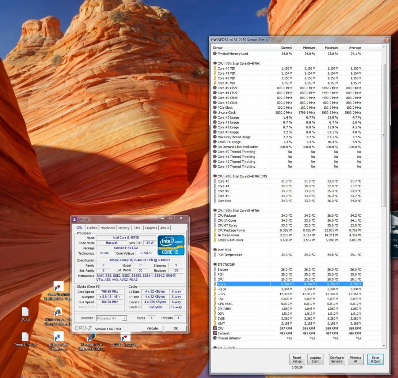Open the GameStar hilft Battlefield shortcut
This screenshot has height=378, width=398.
(58, 291)
